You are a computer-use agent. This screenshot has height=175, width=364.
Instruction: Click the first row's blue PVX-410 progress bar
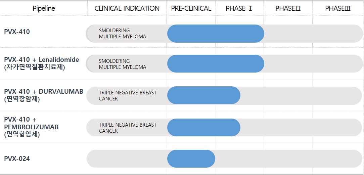pyautogui.click(x=216, y=34)
